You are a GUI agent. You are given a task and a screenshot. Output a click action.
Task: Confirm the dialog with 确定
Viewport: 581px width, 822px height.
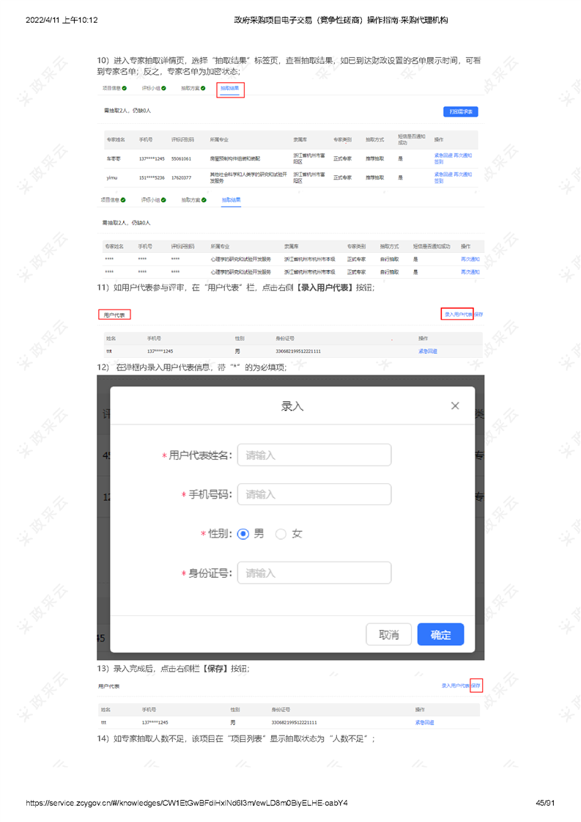coord(440,634)
